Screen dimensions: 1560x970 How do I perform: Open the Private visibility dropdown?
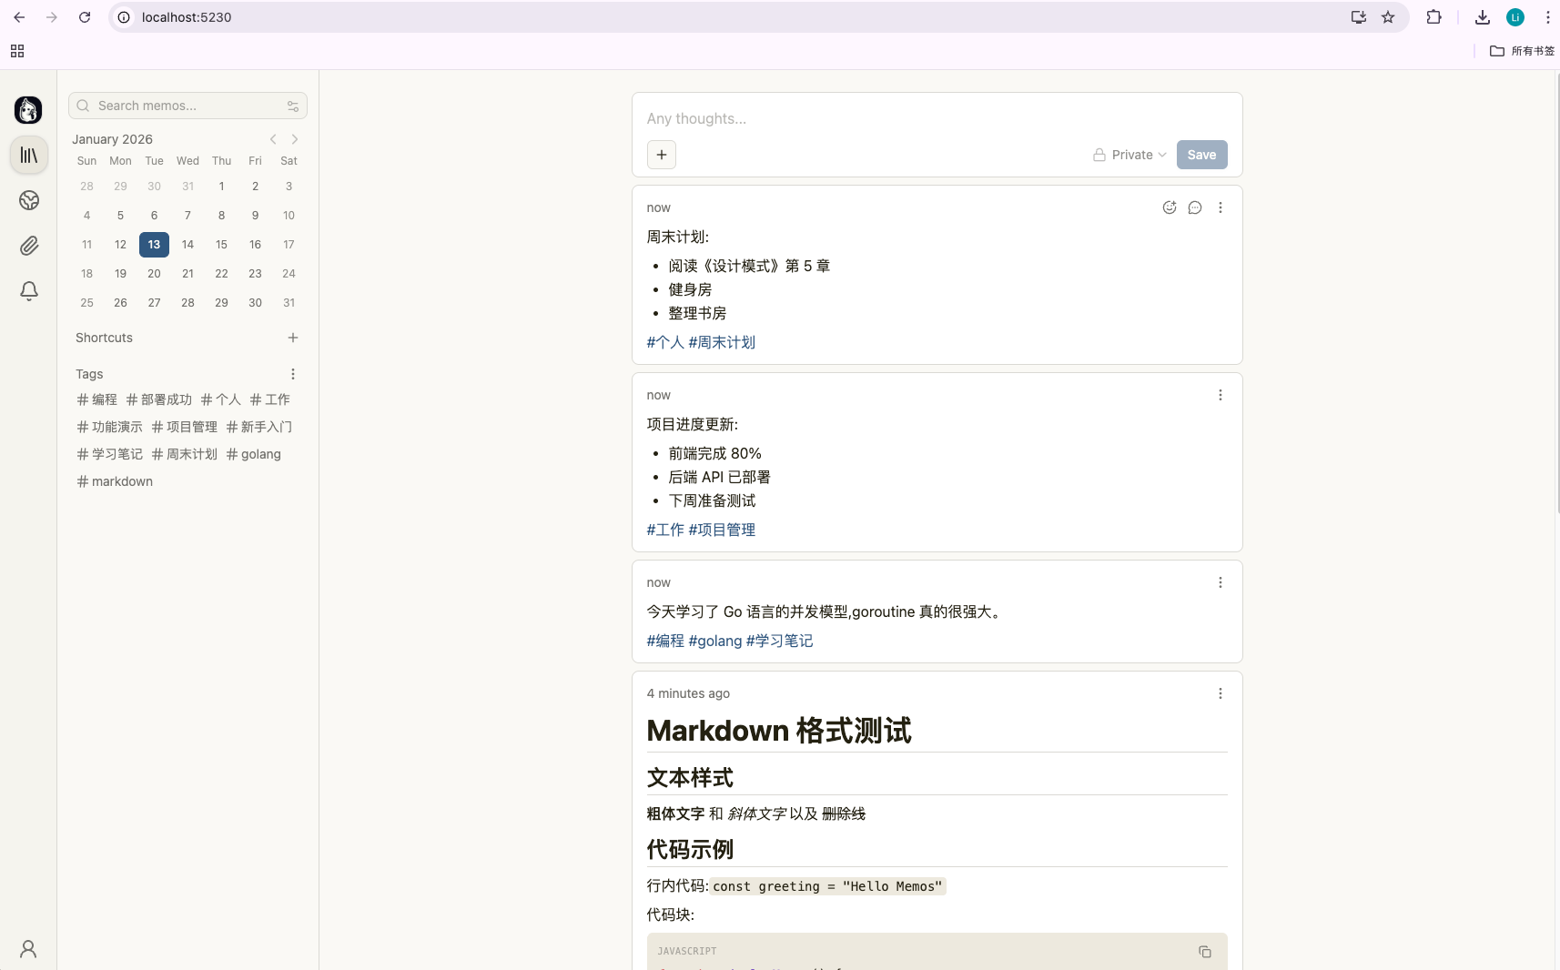1130,155
